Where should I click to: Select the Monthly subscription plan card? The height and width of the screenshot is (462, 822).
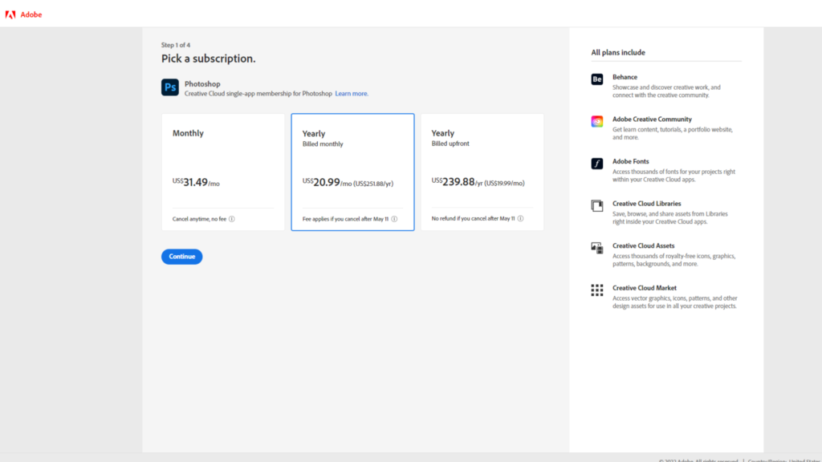(x=223, y=172)
